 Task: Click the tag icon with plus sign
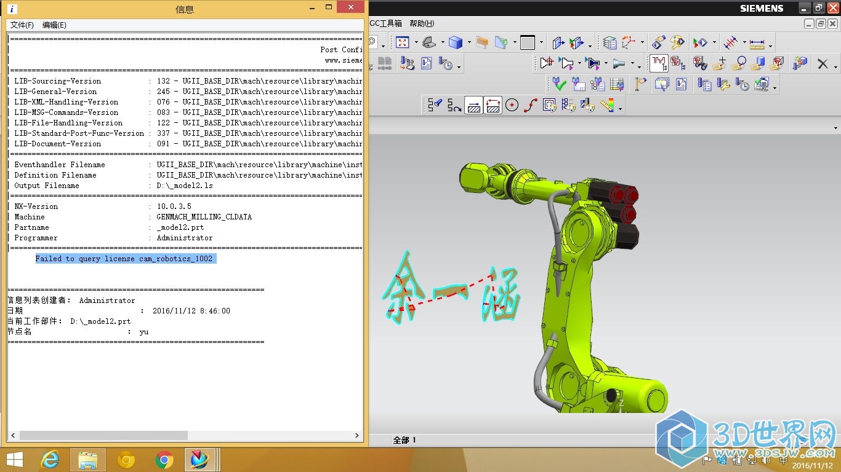pyautogui.click(x=720, y=63)
